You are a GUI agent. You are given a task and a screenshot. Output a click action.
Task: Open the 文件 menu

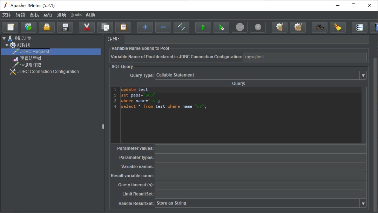[7, 15]
